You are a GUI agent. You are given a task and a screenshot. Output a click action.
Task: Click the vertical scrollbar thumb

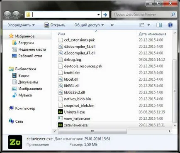175,91
